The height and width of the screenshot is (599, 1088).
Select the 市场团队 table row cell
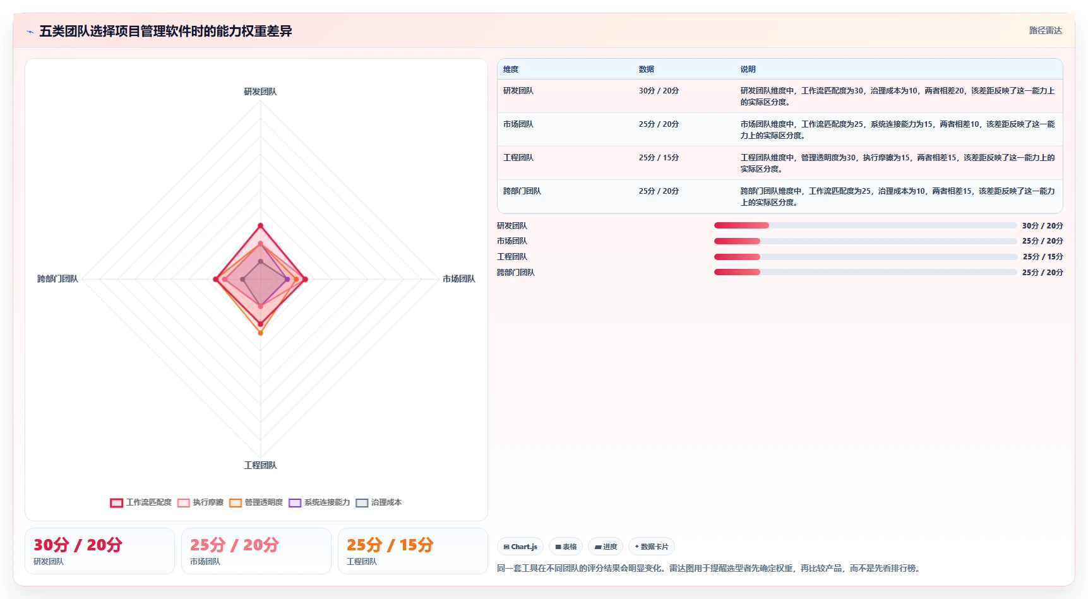click(518, 124)
